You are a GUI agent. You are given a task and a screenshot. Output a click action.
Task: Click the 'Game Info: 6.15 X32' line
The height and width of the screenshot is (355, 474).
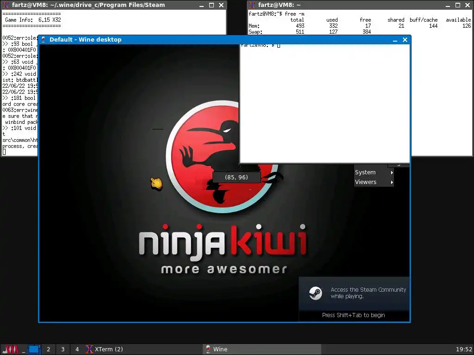pos(33,20)
